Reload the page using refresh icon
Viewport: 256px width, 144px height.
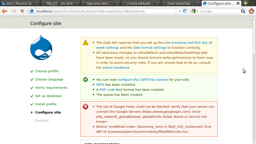185,11
